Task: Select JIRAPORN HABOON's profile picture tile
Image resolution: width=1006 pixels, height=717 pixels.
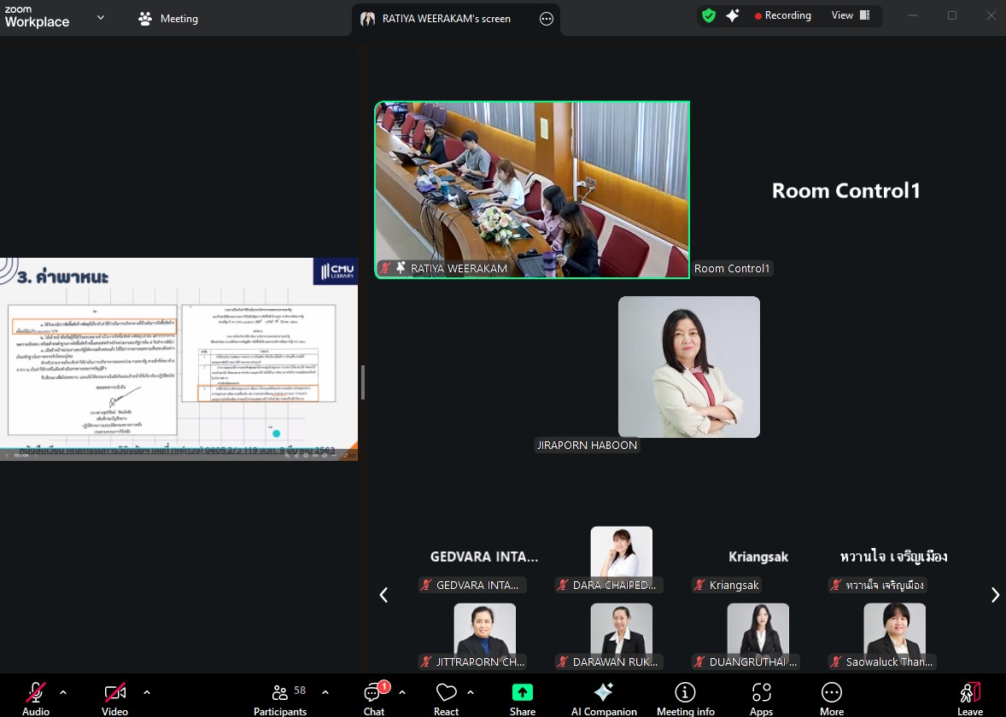Action: [689, 367]
